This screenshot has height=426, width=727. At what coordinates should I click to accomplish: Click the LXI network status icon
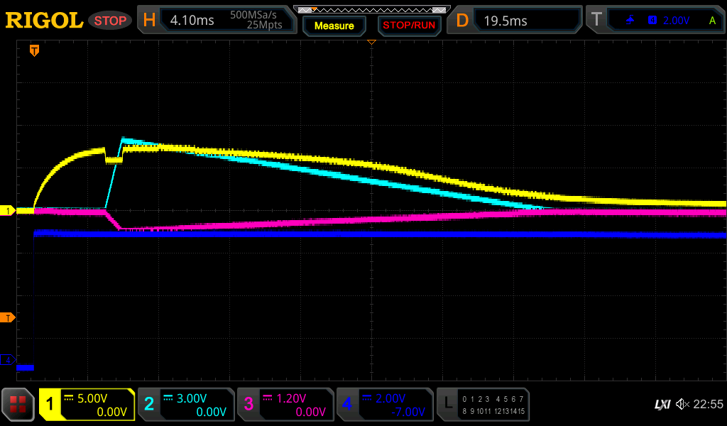pyautogui.click(x=662, y=404)
